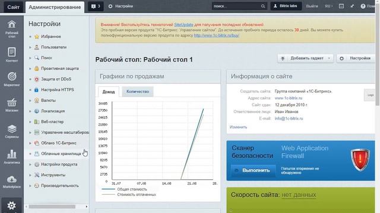Screen dimensions: 380x213
Task: Click the Настройка HTTPS icon
Action: pyautogui.click(x=37, y=89)
